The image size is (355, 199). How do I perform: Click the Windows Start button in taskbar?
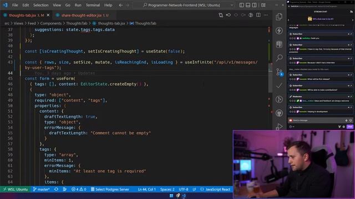[x=171, y=196]
